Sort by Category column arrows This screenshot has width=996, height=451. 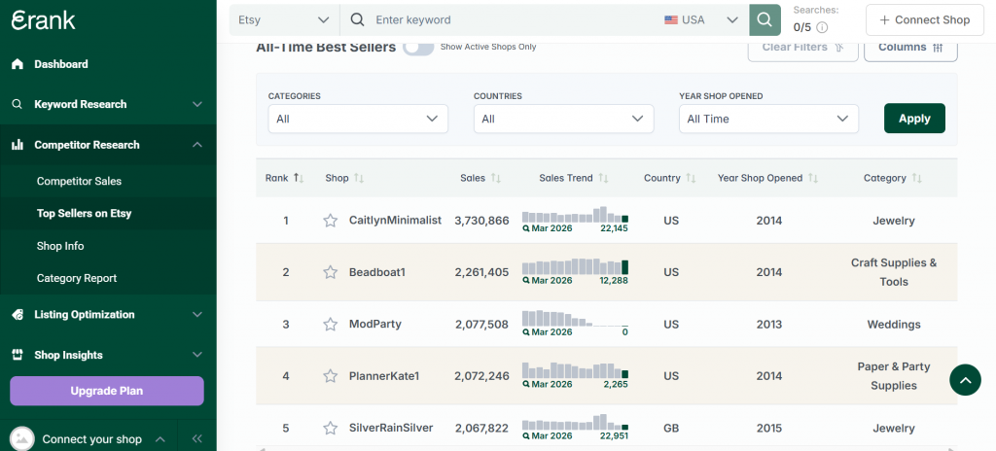point(916,179)
